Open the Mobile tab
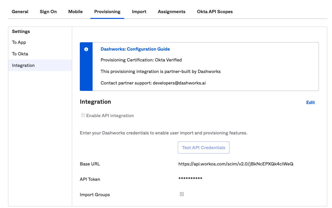This screenshot has width=332, height=208. pos(75,12)
